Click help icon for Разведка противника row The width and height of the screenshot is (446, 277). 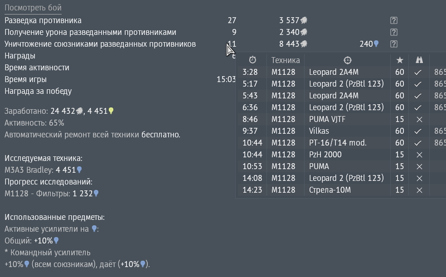[x=394, y=20]
